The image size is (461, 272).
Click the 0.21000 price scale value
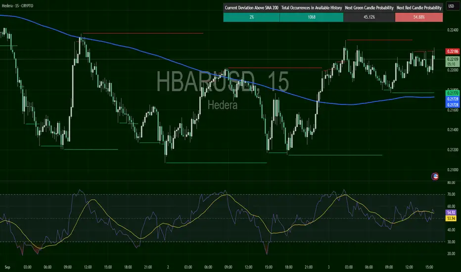click(x=453, y=170)
